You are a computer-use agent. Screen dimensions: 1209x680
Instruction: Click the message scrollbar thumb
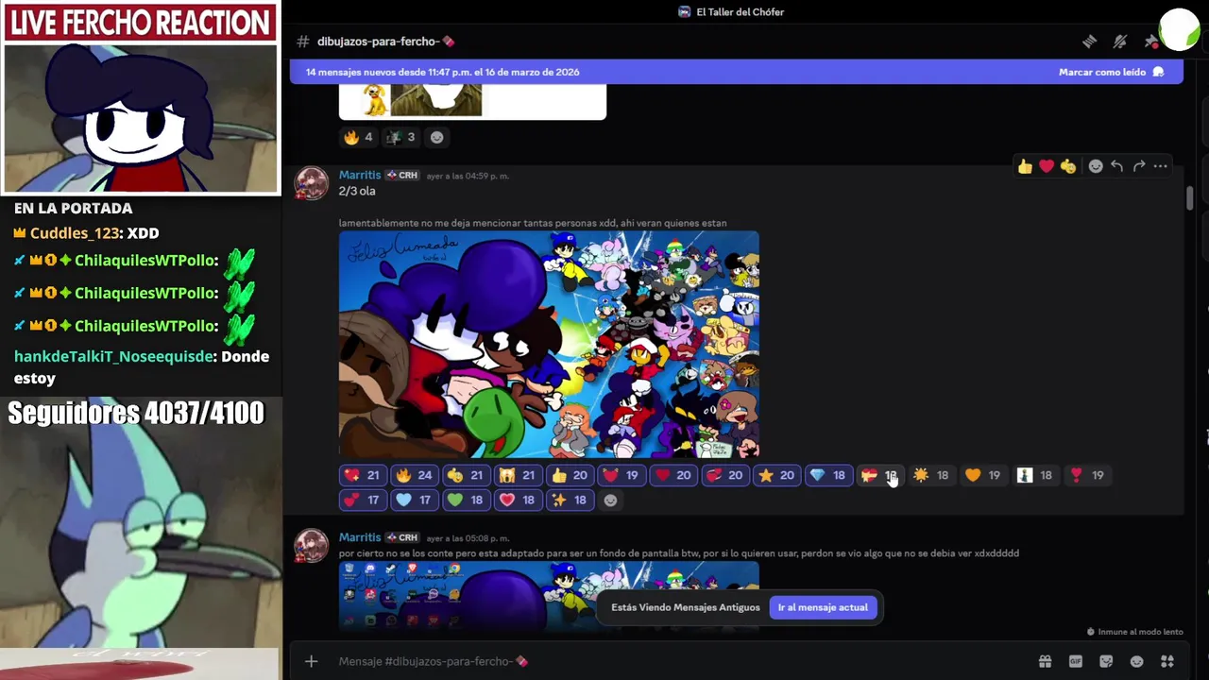(x=1189, y=198)
